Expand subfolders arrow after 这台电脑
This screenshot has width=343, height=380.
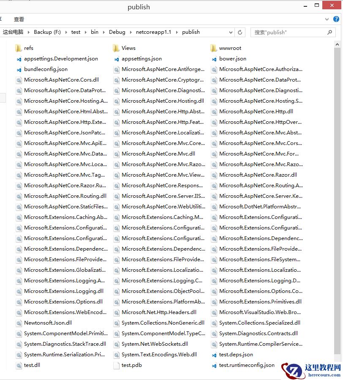29,32
